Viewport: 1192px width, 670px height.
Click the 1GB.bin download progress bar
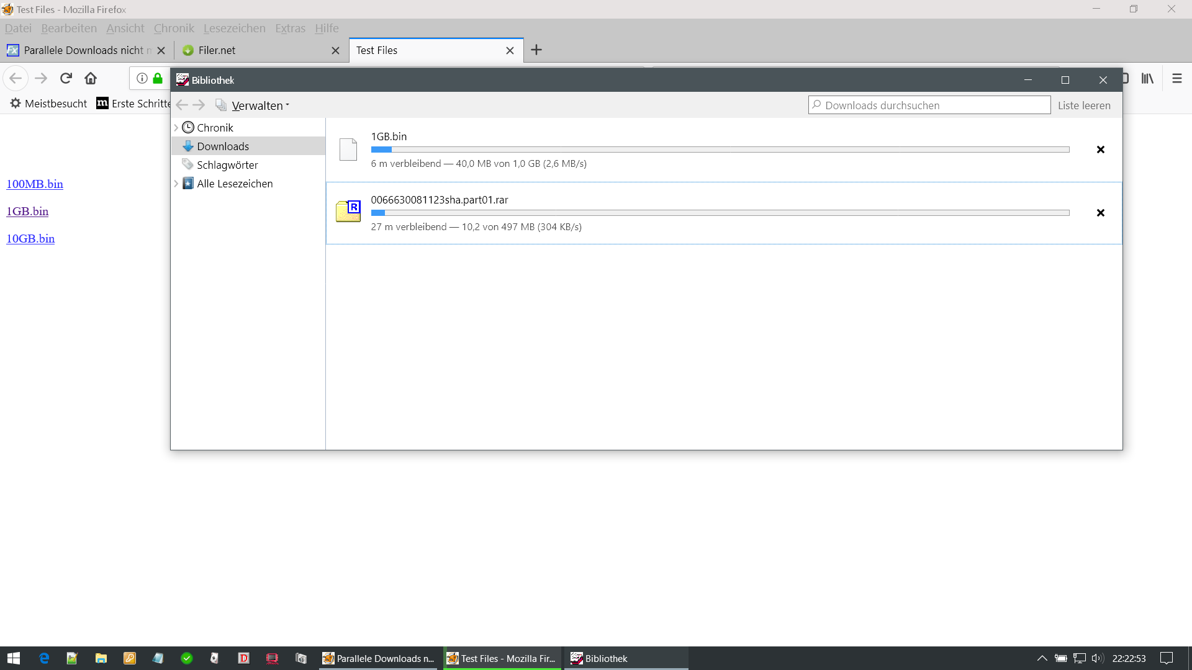720,150
